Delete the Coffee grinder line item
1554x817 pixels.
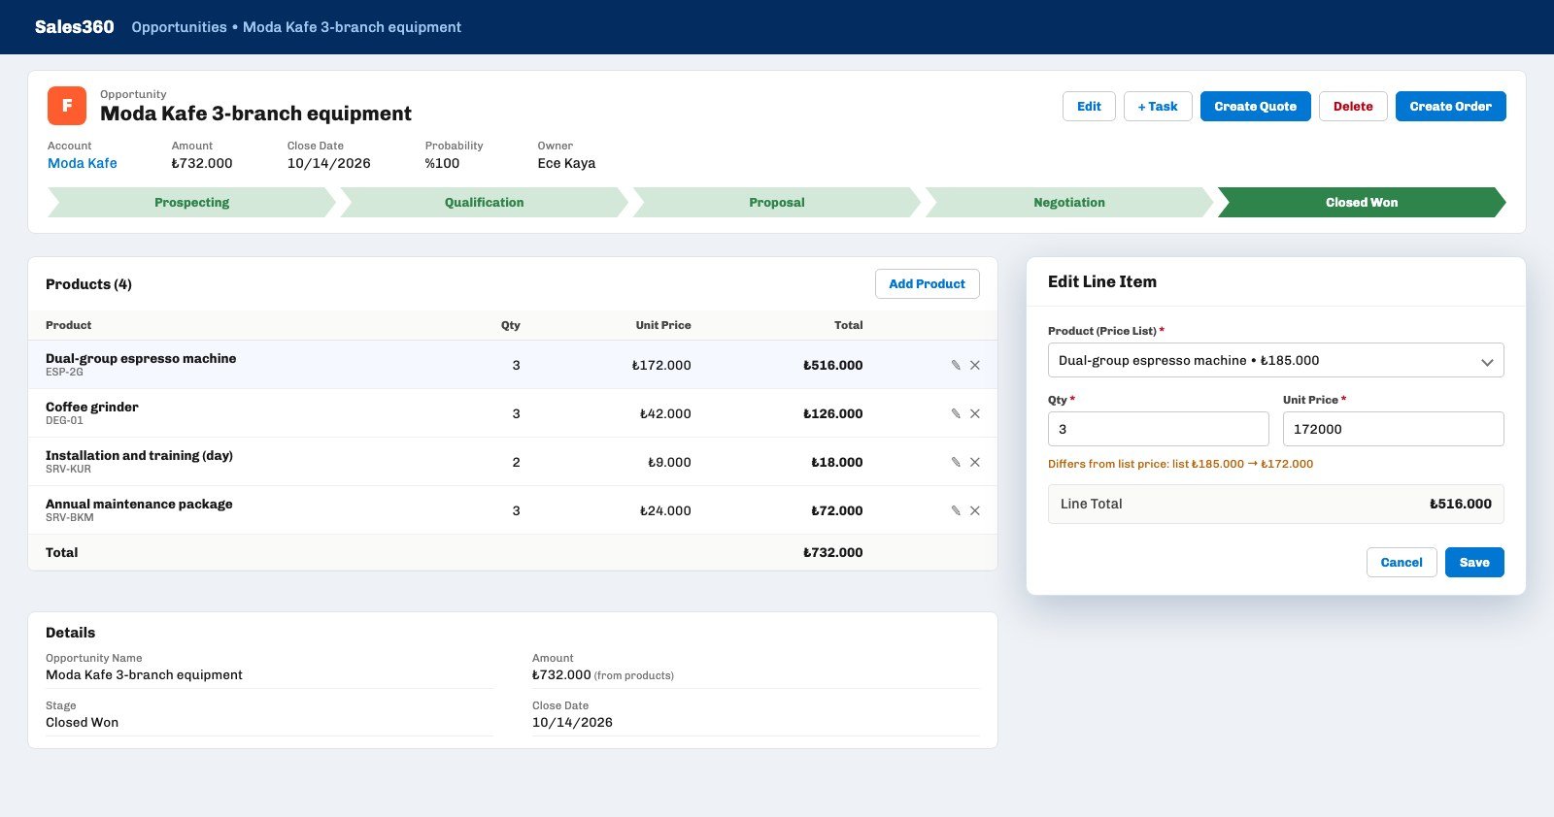pos(975,413)
